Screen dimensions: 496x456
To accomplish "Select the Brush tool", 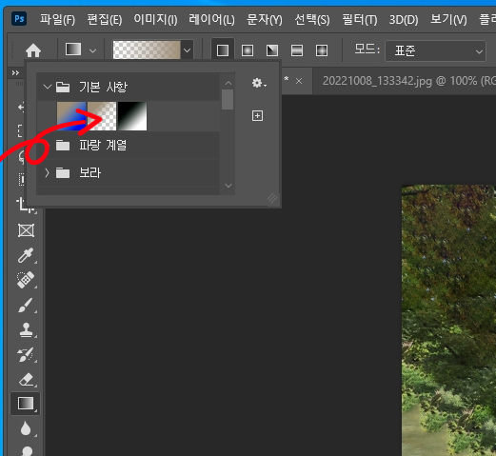I will coord(26,305).
